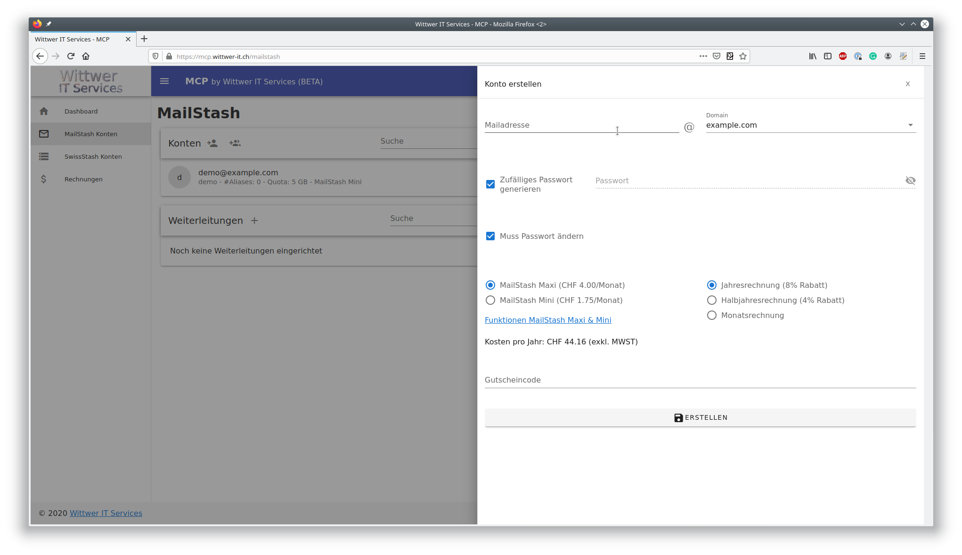Uncheck Zufälliges Passwort generieren checkbox
The height and width of the screenshot is (555, 962).
[x=490, y=184]
